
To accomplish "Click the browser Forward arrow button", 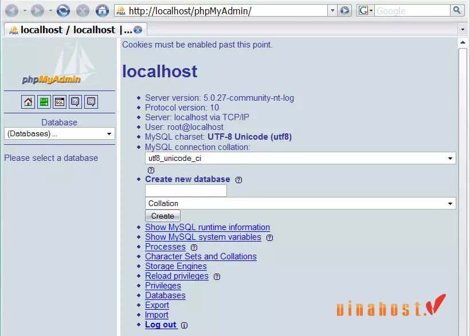I will tap(37, 11).
